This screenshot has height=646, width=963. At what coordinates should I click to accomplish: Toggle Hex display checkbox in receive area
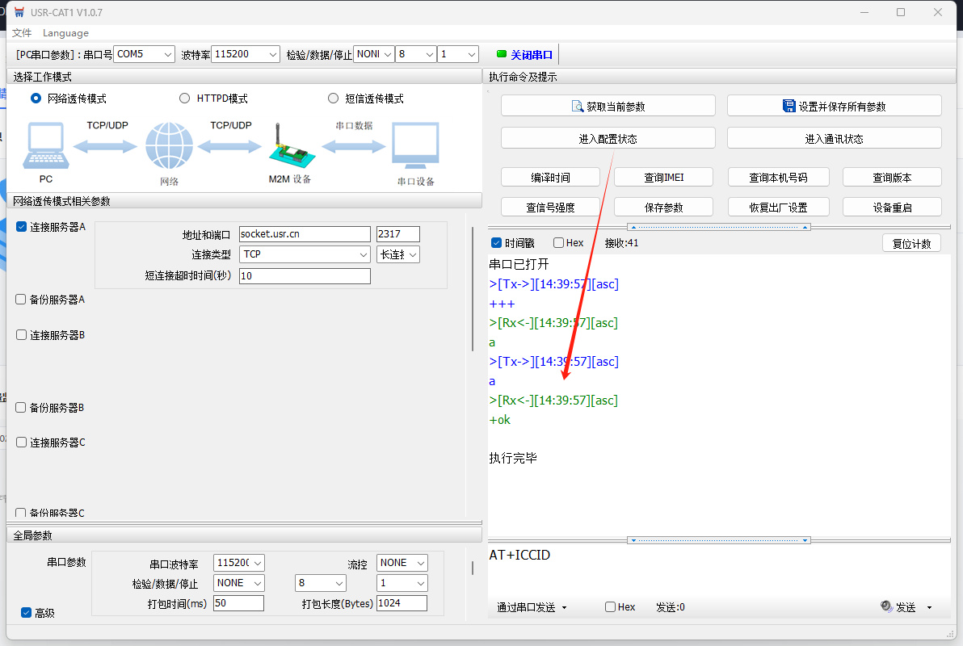point(558,243)
